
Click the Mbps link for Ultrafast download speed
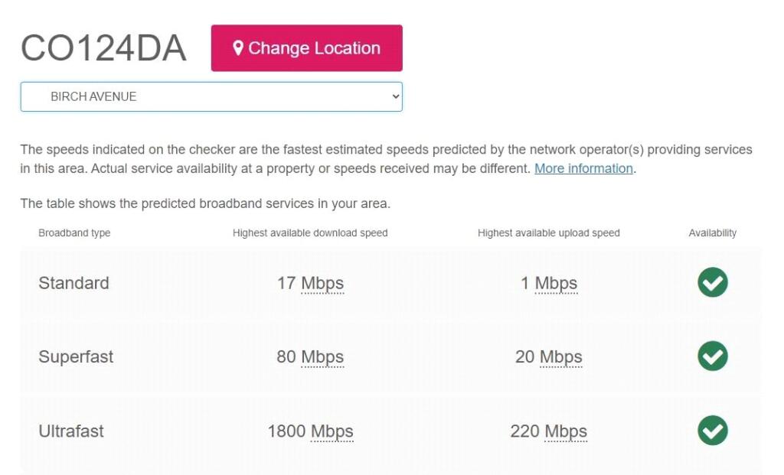coord(332,431)
